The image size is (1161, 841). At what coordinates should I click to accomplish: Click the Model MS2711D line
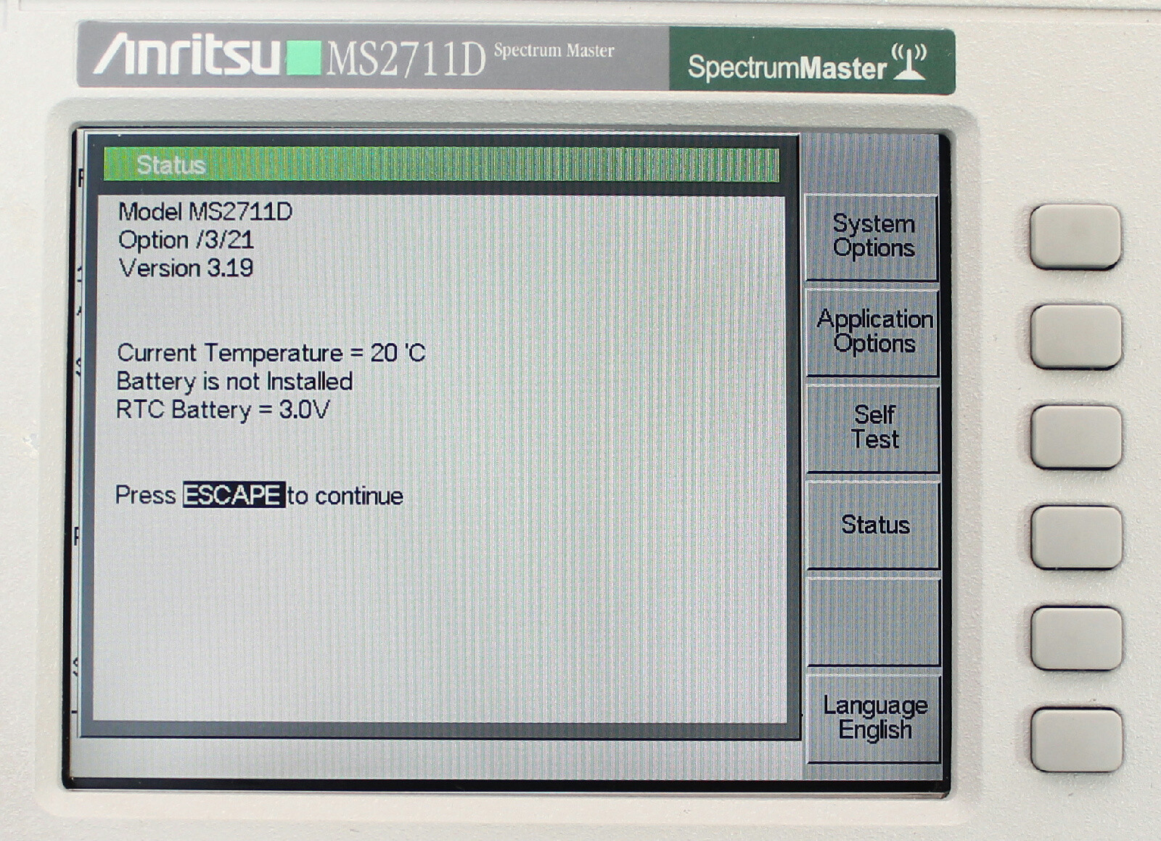205,212
